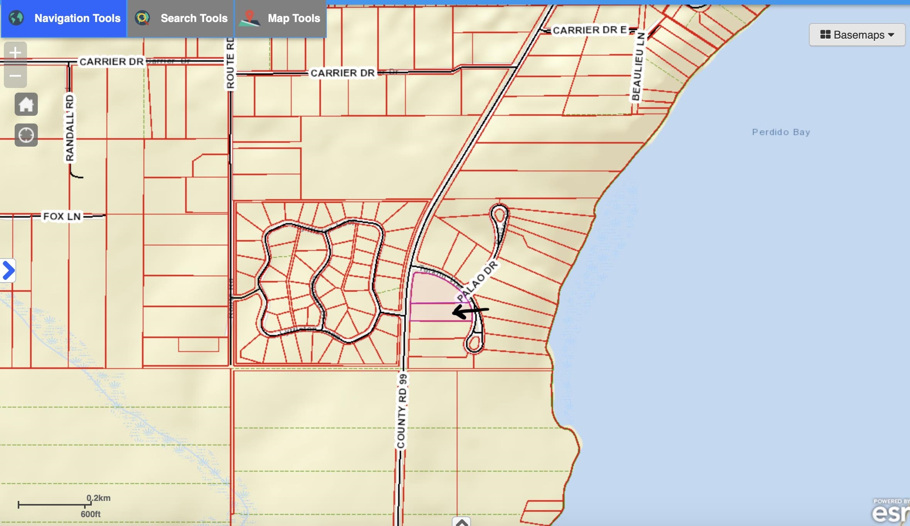Open the Map Tools tab
This screenshot has height=526, width=910.
point(280,19)
